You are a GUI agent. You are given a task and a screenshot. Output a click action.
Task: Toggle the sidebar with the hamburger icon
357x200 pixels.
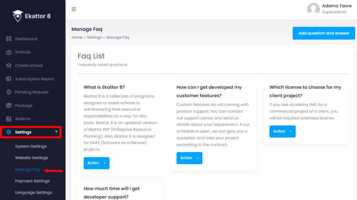click(74, 9)
